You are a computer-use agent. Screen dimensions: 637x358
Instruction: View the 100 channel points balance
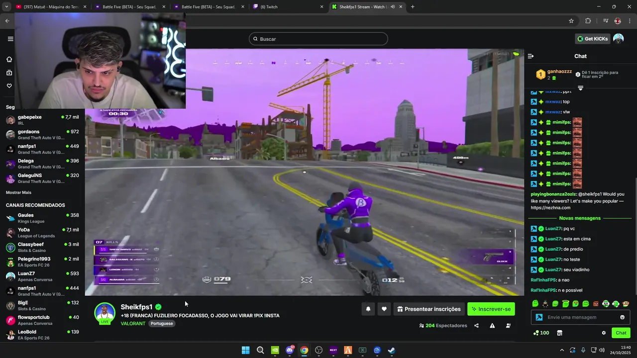click(x=541, y=333)
